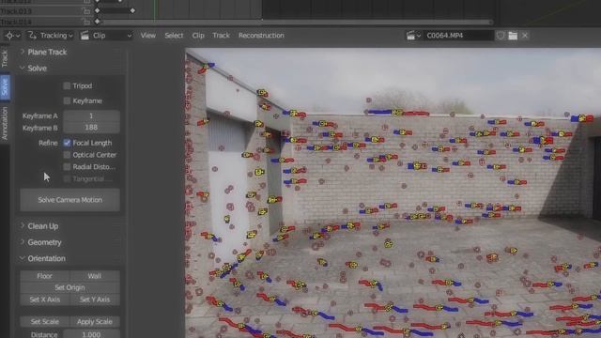Switch to the Track sidebar tab

[5, 58]
